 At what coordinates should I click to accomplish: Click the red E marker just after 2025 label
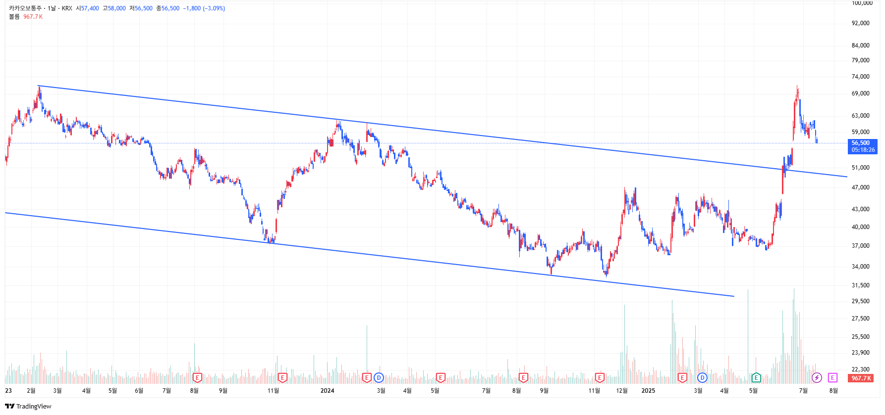click(682, 378)
